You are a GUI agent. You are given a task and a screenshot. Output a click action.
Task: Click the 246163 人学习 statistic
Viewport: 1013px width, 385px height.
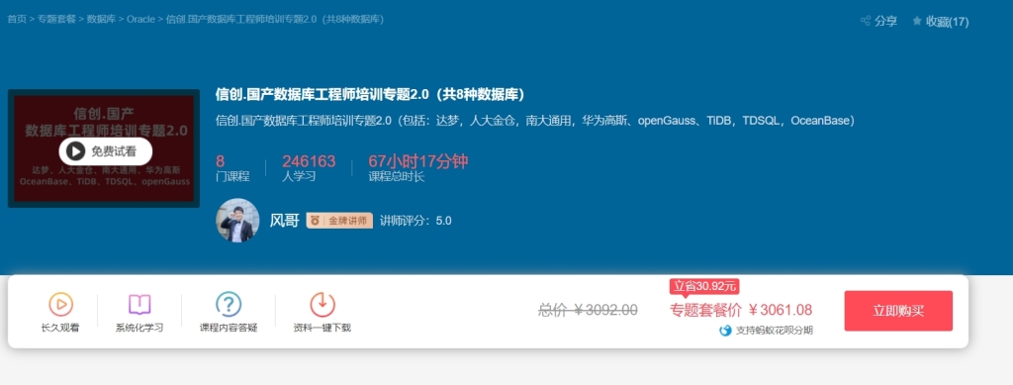309,168
